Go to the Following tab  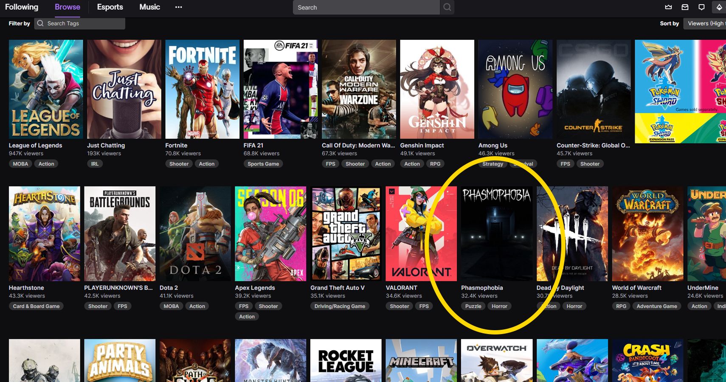(22, 7)
